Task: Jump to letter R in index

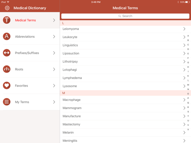Action: [x=188, y=107]
